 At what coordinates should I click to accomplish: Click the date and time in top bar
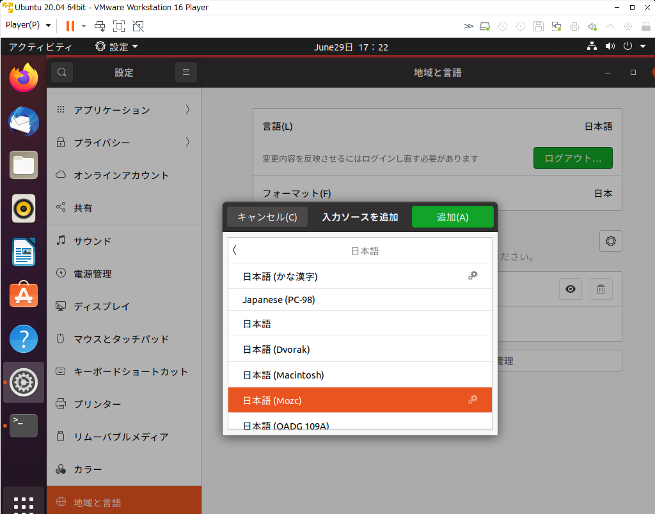coord(351,47)
